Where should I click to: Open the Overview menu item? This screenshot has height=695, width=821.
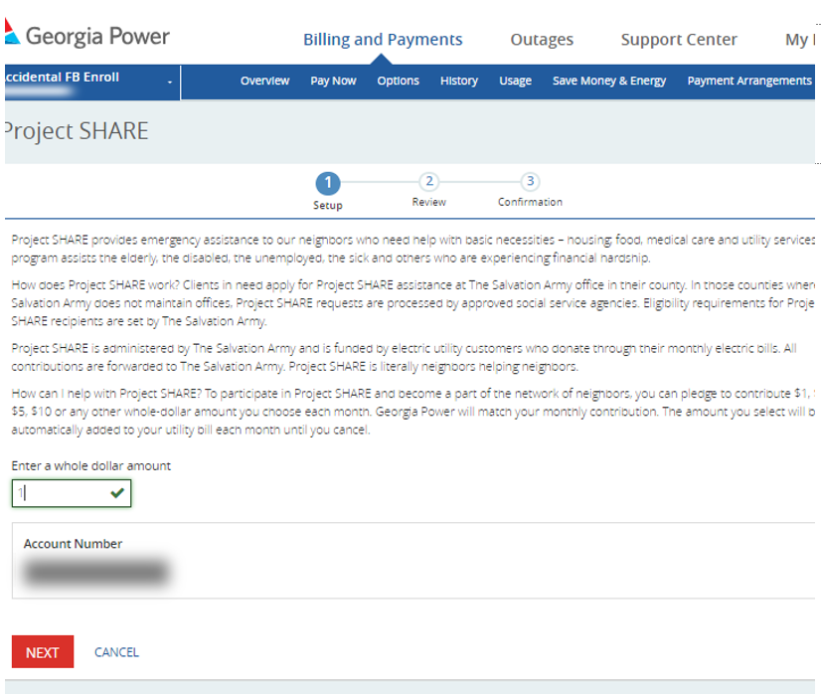pyautogui.click(x=264, y=81)
